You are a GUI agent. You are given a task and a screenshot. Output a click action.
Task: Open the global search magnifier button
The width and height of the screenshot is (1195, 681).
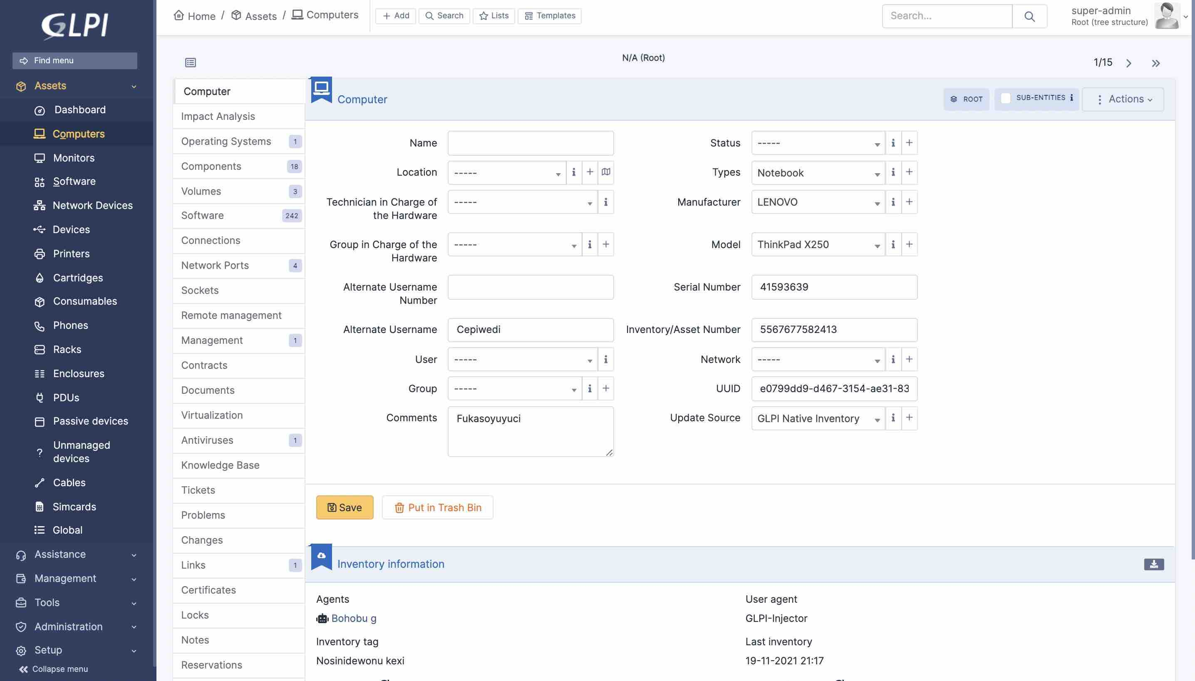pyautogui.click(x=1029, y=16)
